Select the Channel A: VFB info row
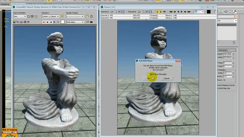244x137 pixels. pyautogui.click(x=159, y=16)
